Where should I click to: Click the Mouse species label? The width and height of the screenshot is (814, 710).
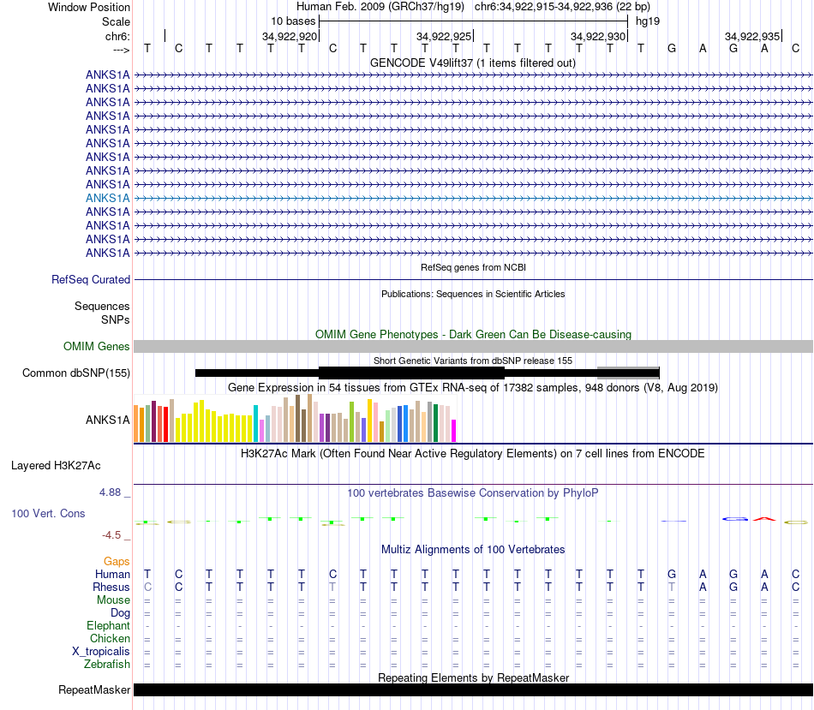coord(113,600)
